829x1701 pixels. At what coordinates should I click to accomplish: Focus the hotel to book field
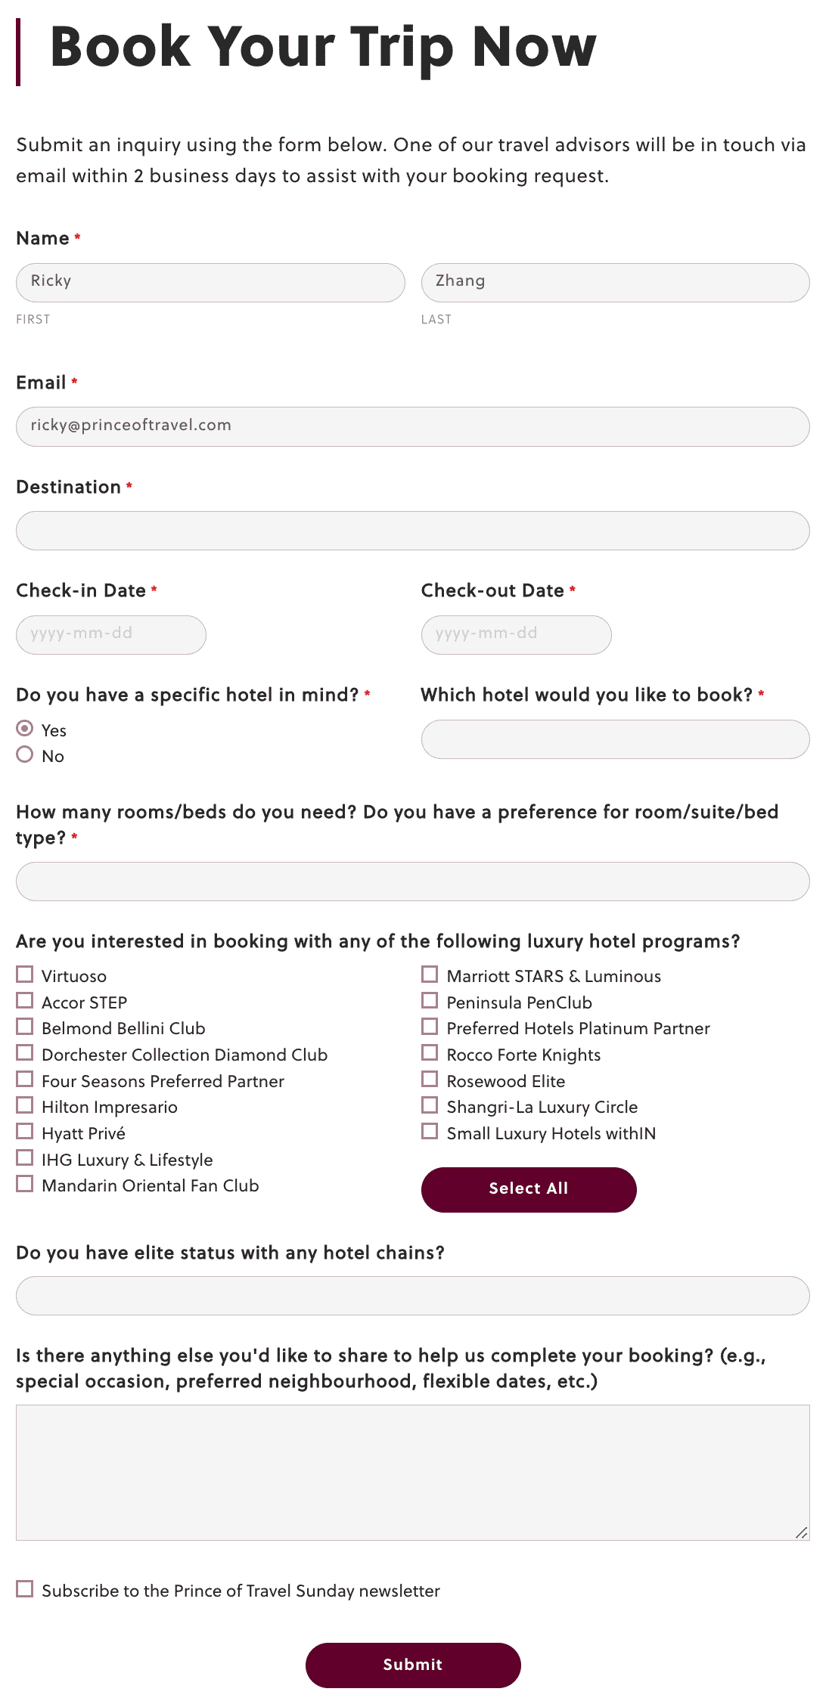click(615, 739)
